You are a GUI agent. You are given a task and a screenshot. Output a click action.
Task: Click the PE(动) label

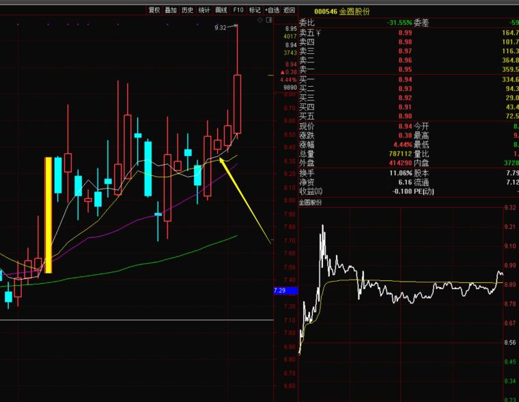click(x=423, y=191)
